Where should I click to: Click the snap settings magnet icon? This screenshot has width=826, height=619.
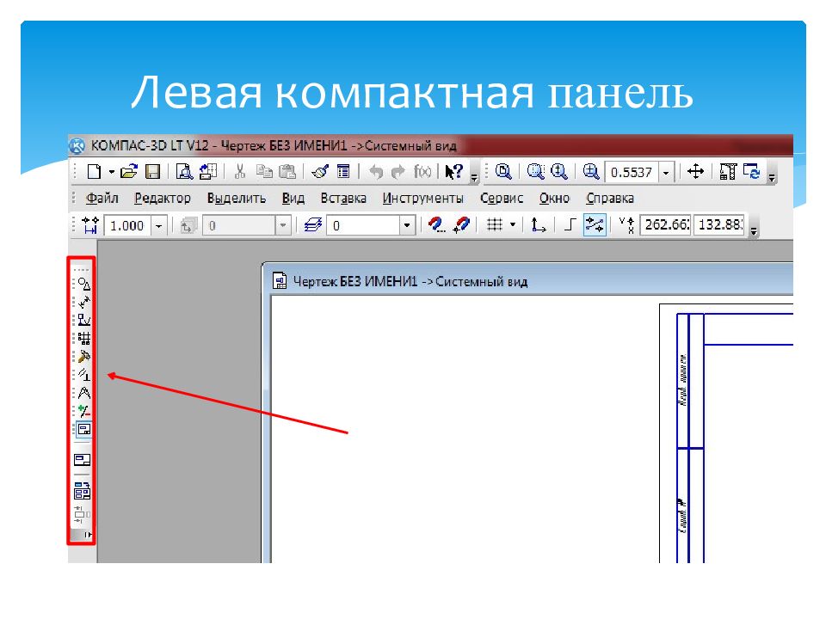coord(439,225)
